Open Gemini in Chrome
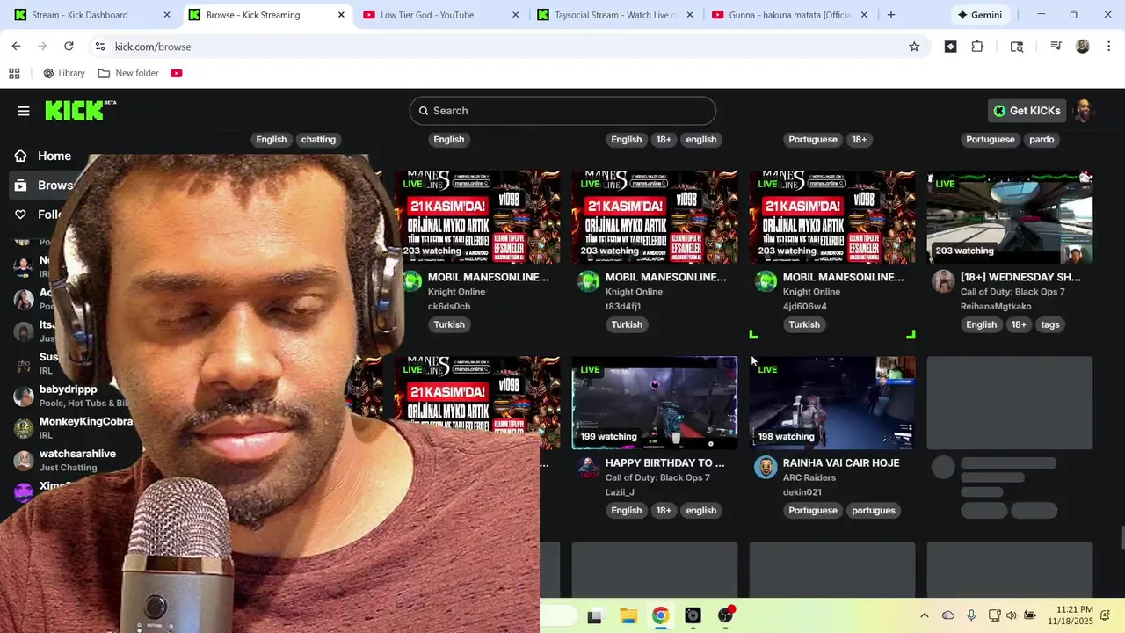The height and width of the screenshot is (633, 1125). (979, 15)
